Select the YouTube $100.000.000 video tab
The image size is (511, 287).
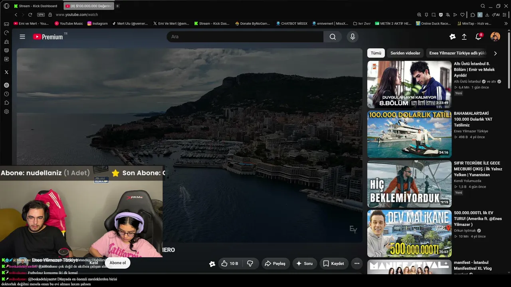89,6
